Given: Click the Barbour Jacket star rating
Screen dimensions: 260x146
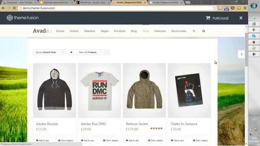Looking at the screenshot, I should point(156,128).
